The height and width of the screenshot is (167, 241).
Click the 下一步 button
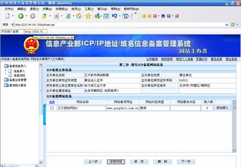coord(186,162)
